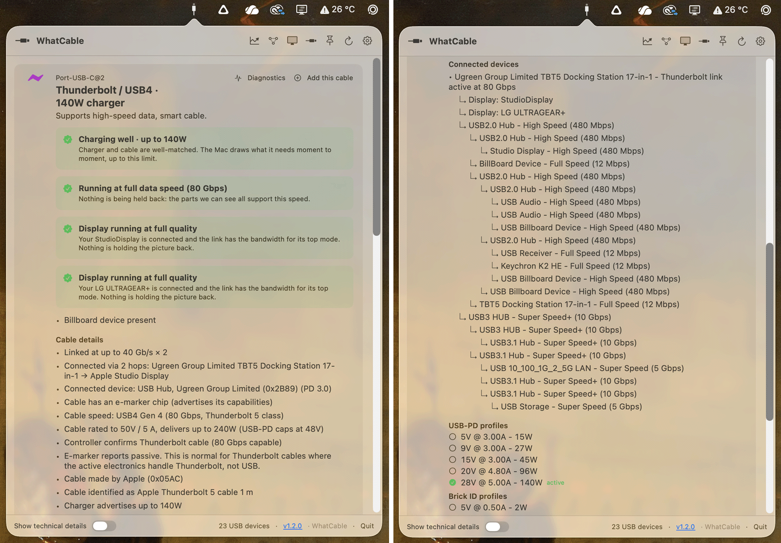
Task: Click display monitor icon in right WhatCable header
Action: click(685, 41)
